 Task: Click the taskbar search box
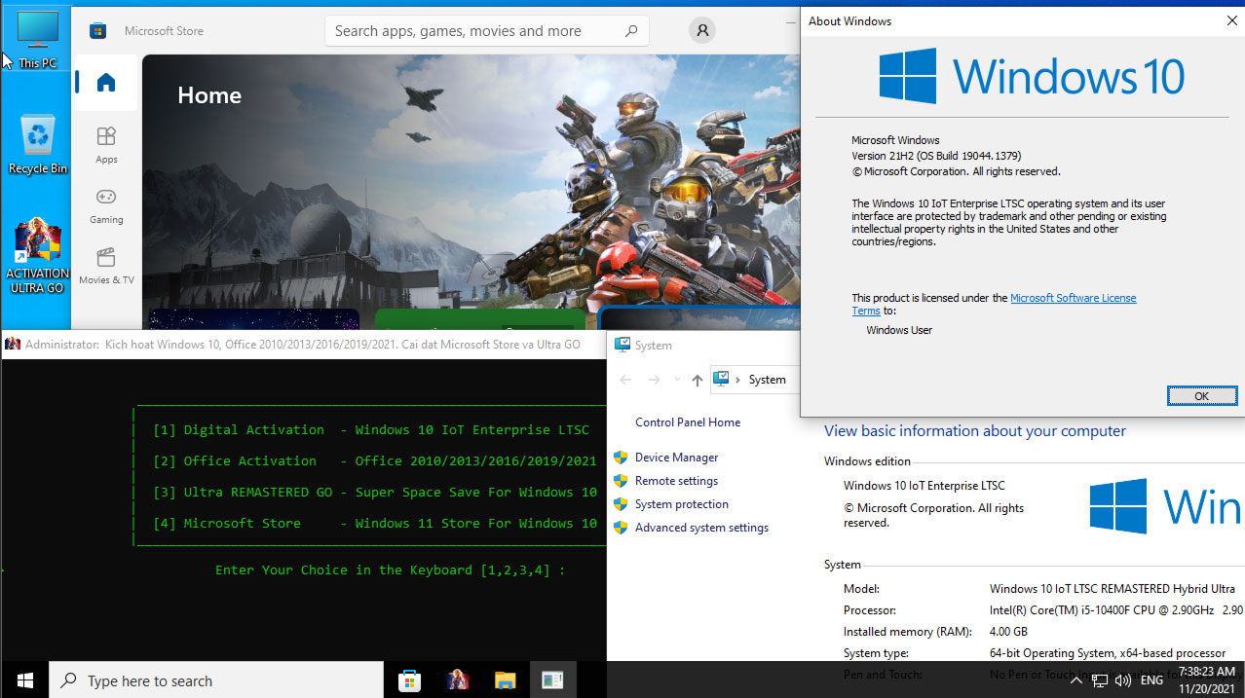tap(216, 680)
